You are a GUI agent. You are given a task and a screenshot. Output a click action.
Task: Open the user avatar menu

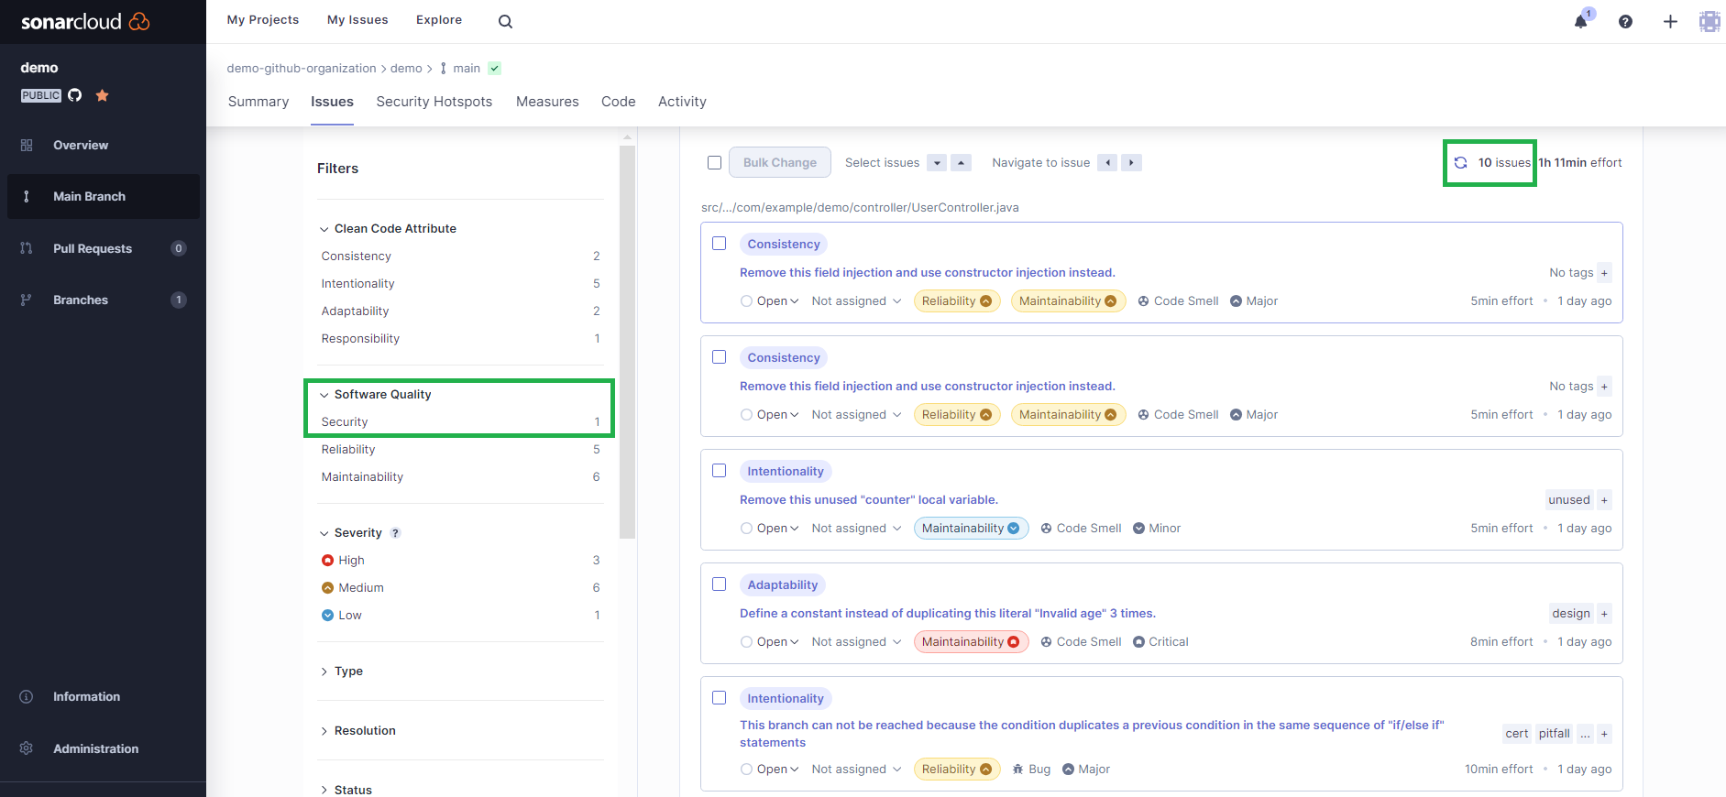click(x=1709, y=21)
